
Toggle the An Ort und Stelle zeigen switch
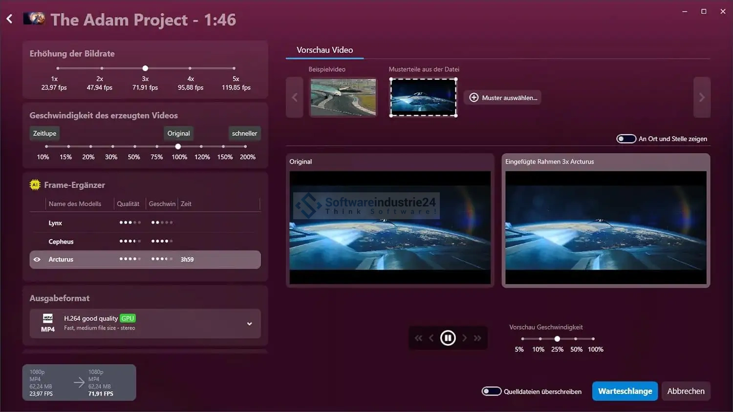[625, 139]
